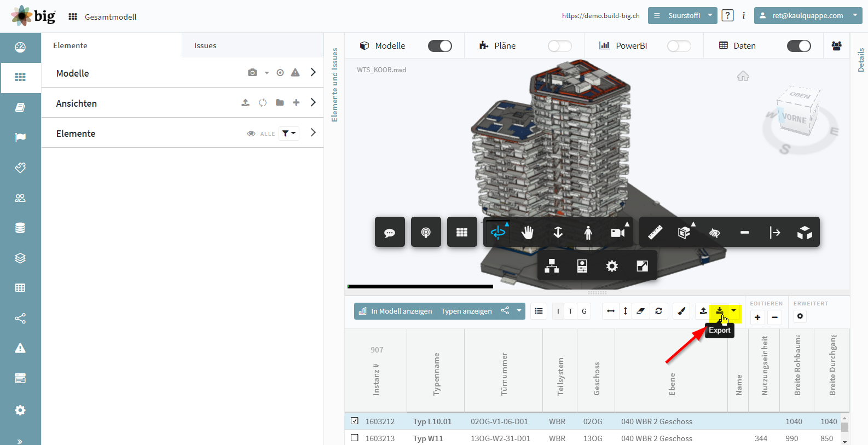
Task: Toggle the Modelle switch off
Action: (x=440, y=46)
